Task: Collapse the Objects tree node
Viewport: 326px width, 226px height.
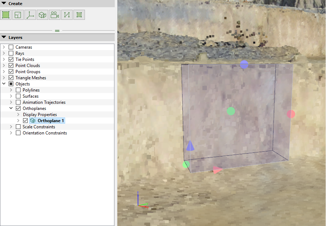Action: (4, 84)
